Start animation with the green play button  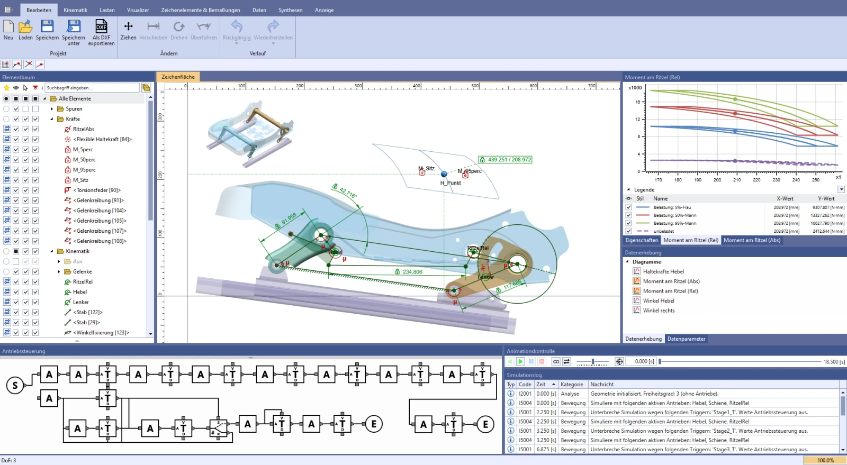point(520,362)
